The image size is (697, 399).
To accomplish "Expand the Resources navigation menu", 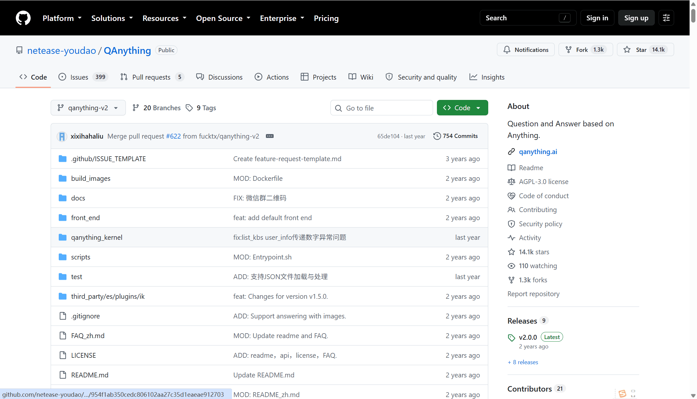I will (x=165, y=18).
